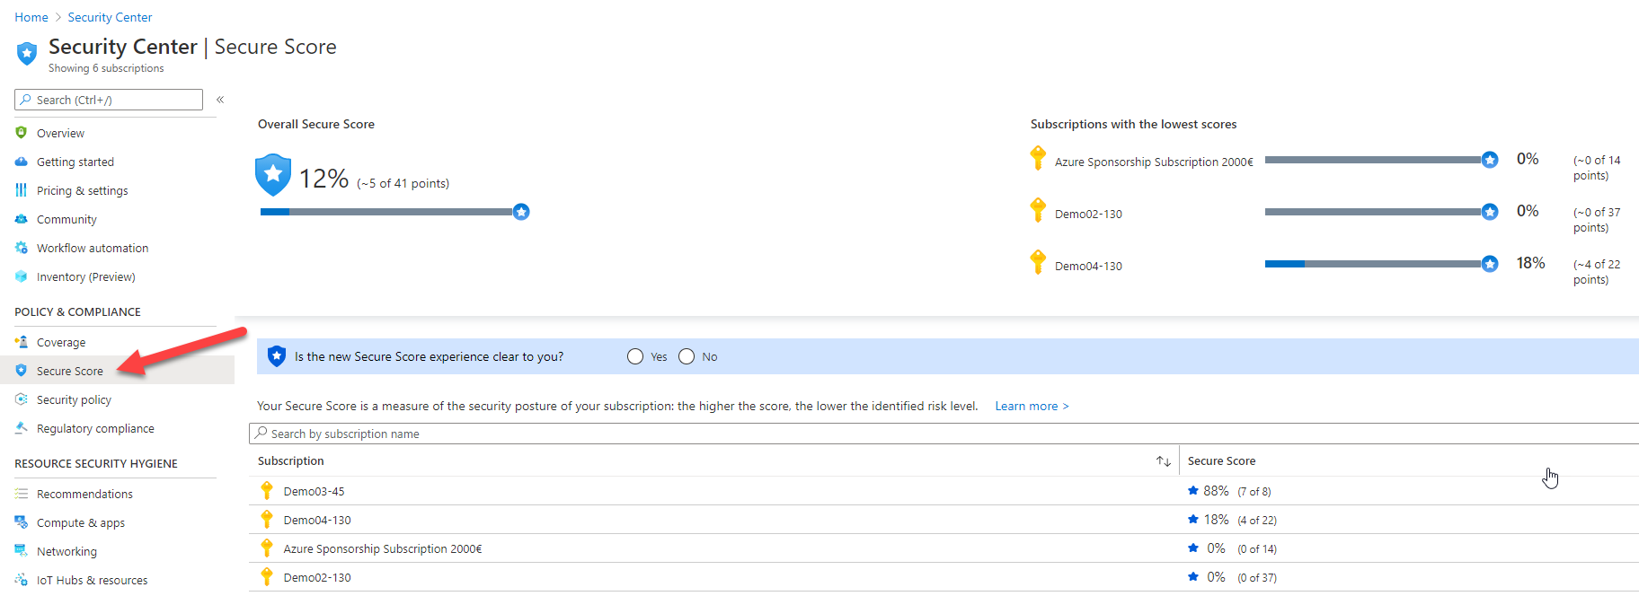This screenshot has height=596, width=1639.
Task: Click the 0% (0 of 14) score cell
Action: [x=1232, y=548]
